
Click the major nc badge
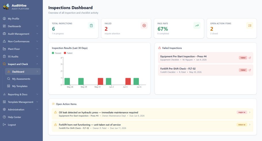tap(242, 112)
